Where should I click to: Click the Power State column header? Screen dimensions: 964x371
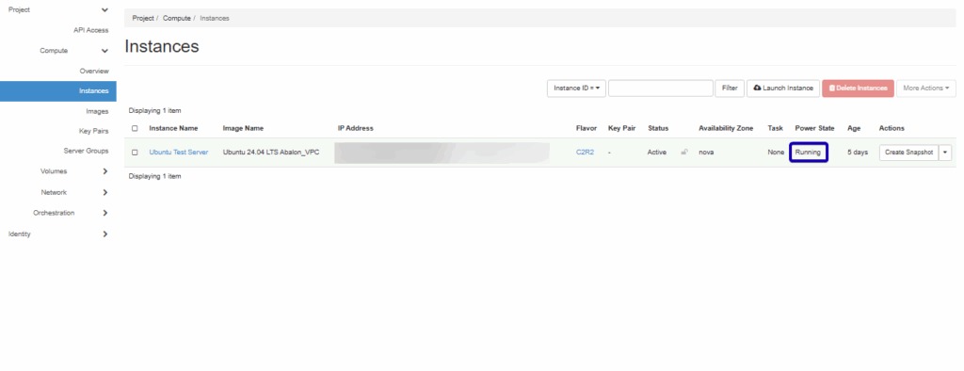[814, 128]
